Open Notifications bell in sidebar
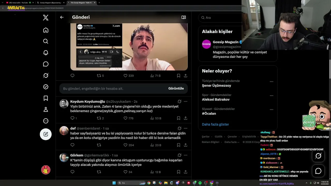331x186 pixels. click(46, 53)
